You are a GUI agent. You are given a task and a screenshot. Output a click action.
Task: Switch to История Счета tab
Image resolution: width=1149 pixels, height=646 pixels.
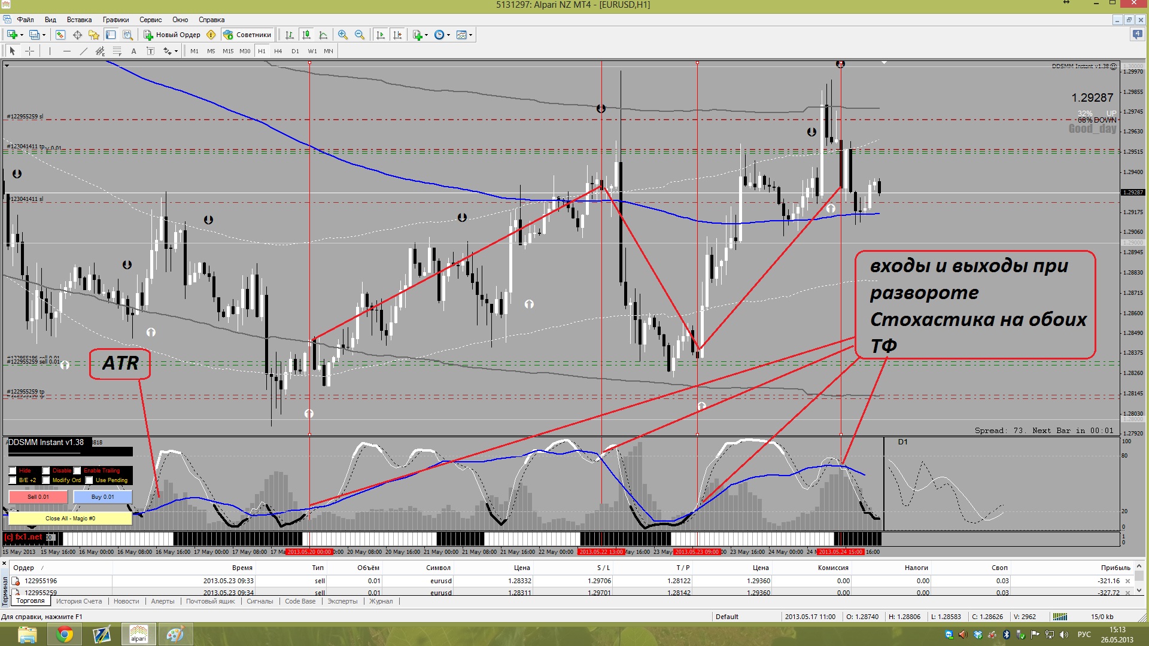tap(79, 601)
